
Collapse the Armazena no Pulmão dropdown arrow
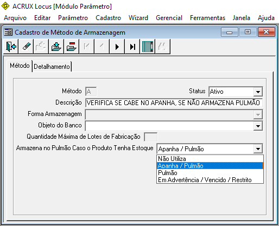coord(258,148)
